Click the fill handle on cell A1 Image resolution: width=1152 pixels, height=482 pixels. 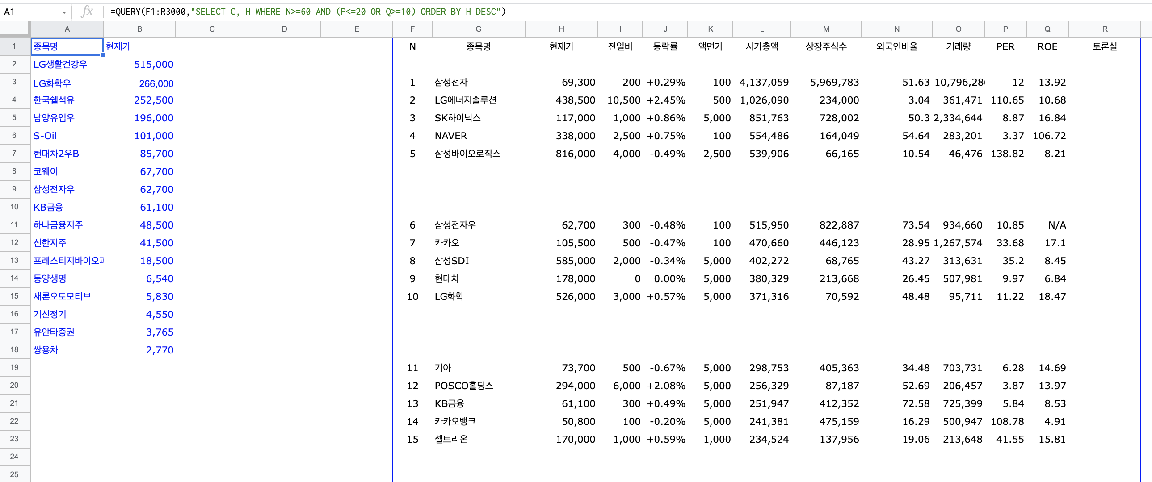pos(103,55)
